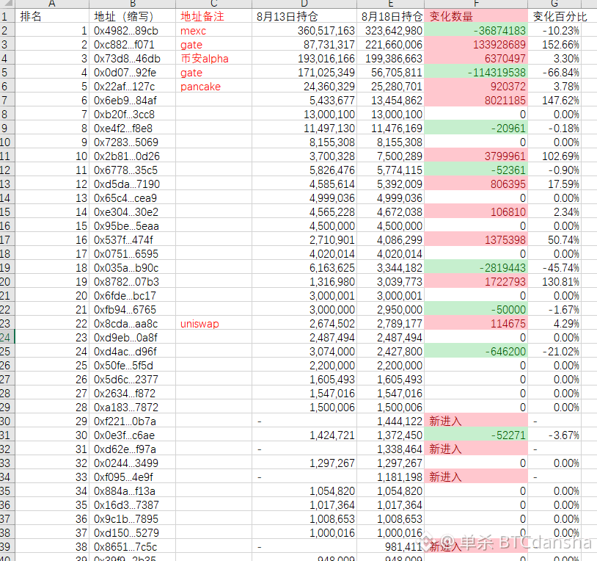Select column A header
This screenshot has width=597, height=561.
52,4
